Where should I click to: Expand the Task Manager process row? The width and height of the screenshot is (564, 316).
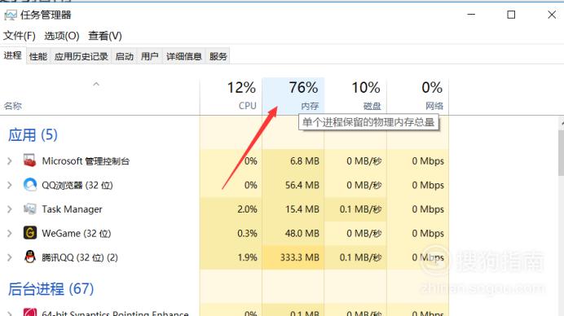pyautogui.click(x=10, y=209)
